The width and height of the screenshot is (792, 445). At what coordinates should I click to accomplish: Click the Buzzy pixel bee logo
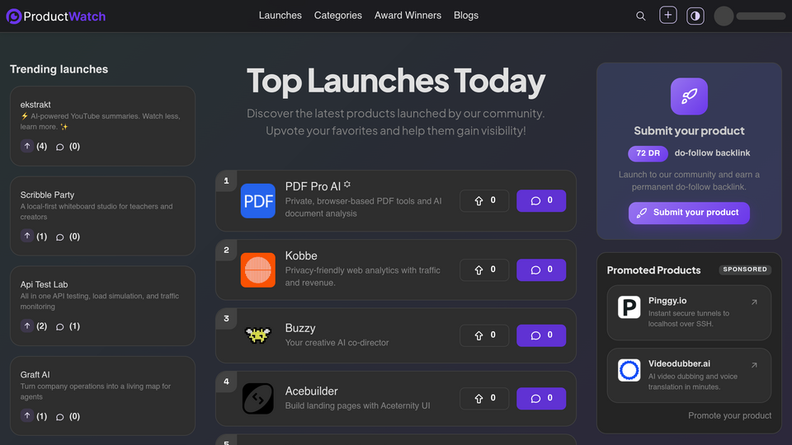click(x=257, y=335)
